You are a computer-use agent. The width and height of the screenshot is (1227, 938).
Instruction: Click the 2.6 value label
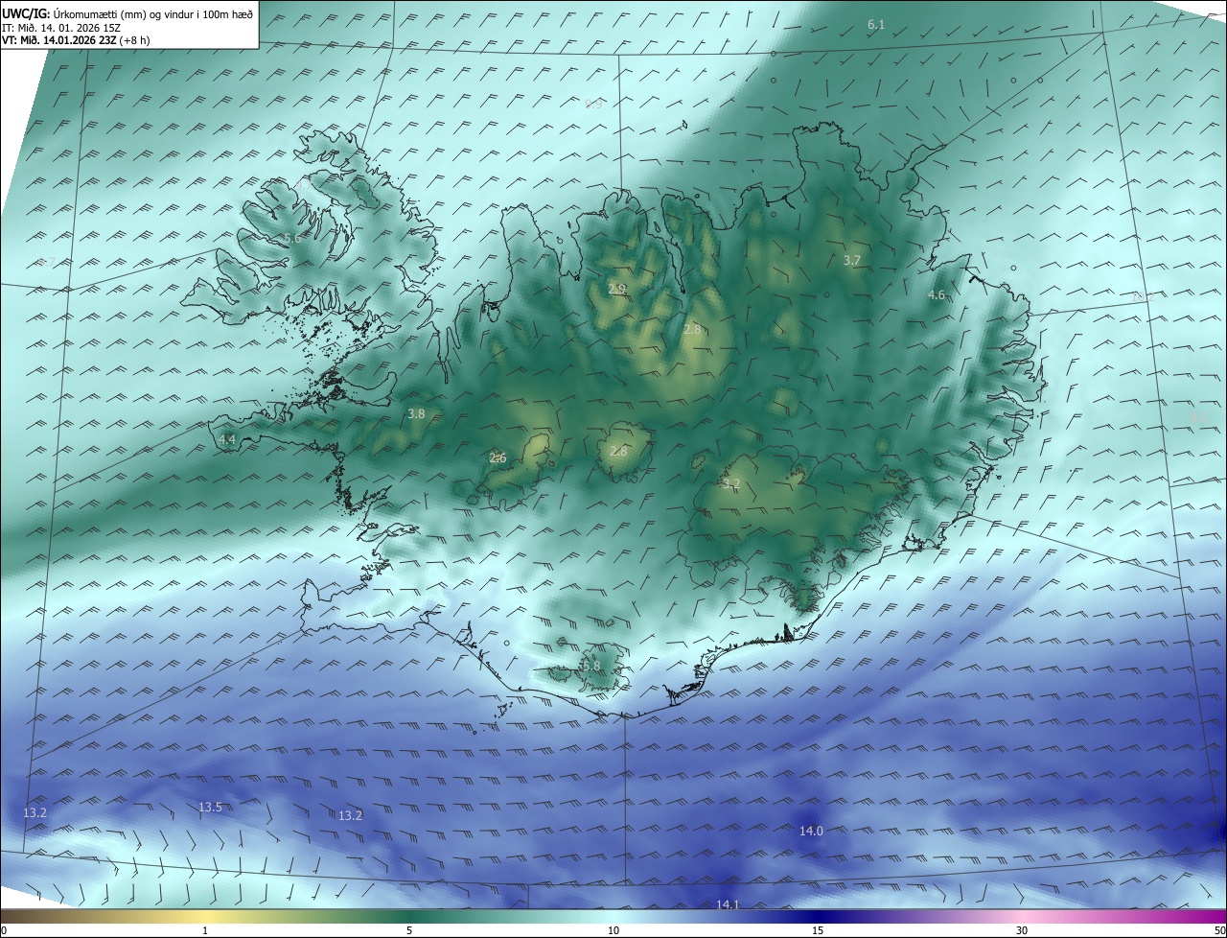point(498,457)
